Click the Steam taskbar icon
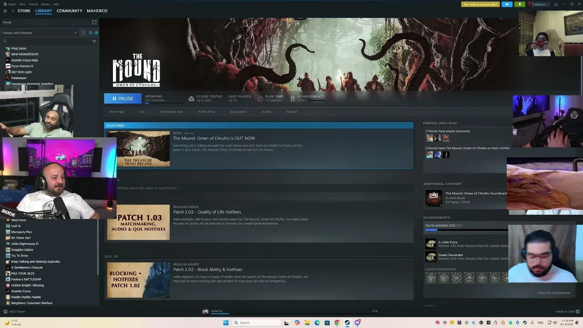 (x=347, y=323)
